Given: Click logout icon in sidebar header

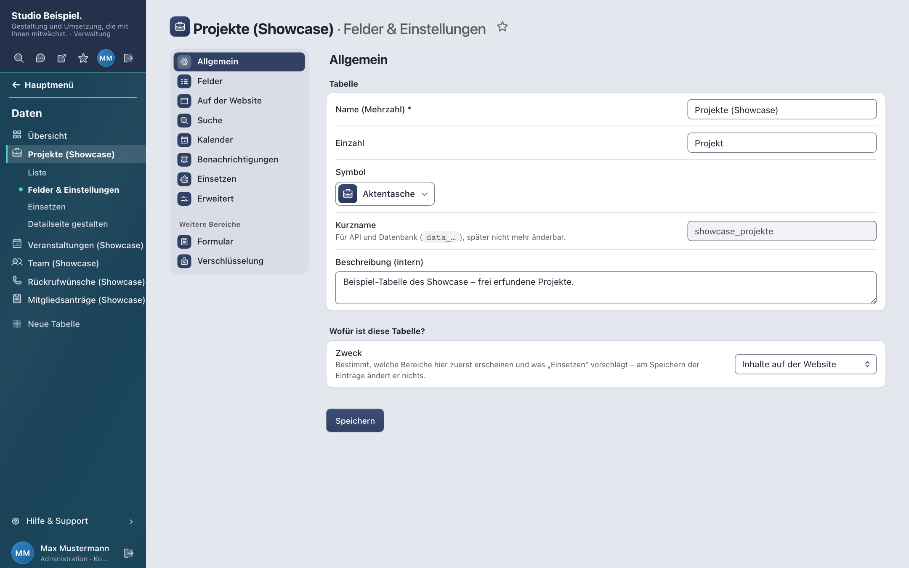Looking at the screenshot, I should (128, 58).
